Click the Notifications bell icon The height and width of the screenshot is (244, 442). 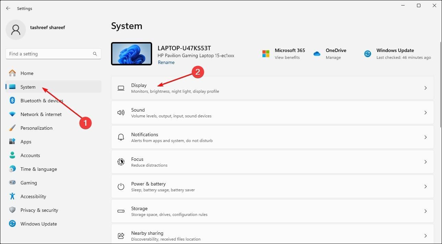(121, 137)
